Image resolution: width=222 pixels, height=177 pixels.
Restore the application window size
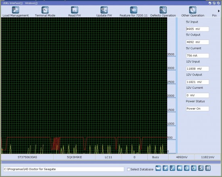[214, 3]
